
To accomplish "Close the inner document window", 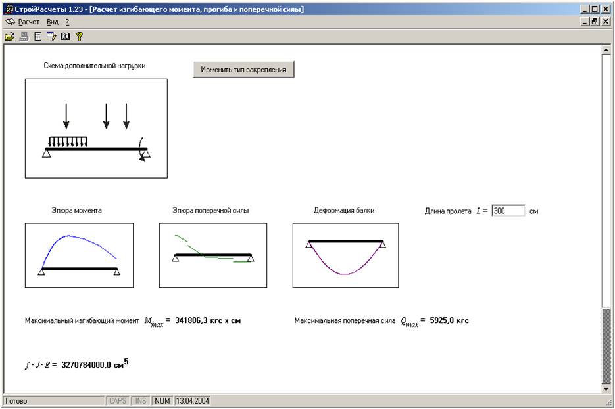I will point(606,22).
